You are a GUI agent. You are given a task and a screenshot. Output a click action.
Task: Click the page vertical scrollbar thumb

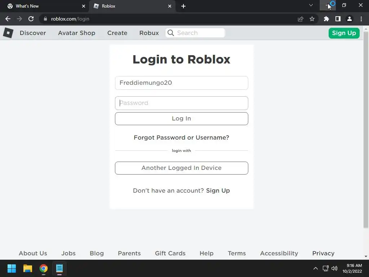pyautogui.click(x=366, y=129)
